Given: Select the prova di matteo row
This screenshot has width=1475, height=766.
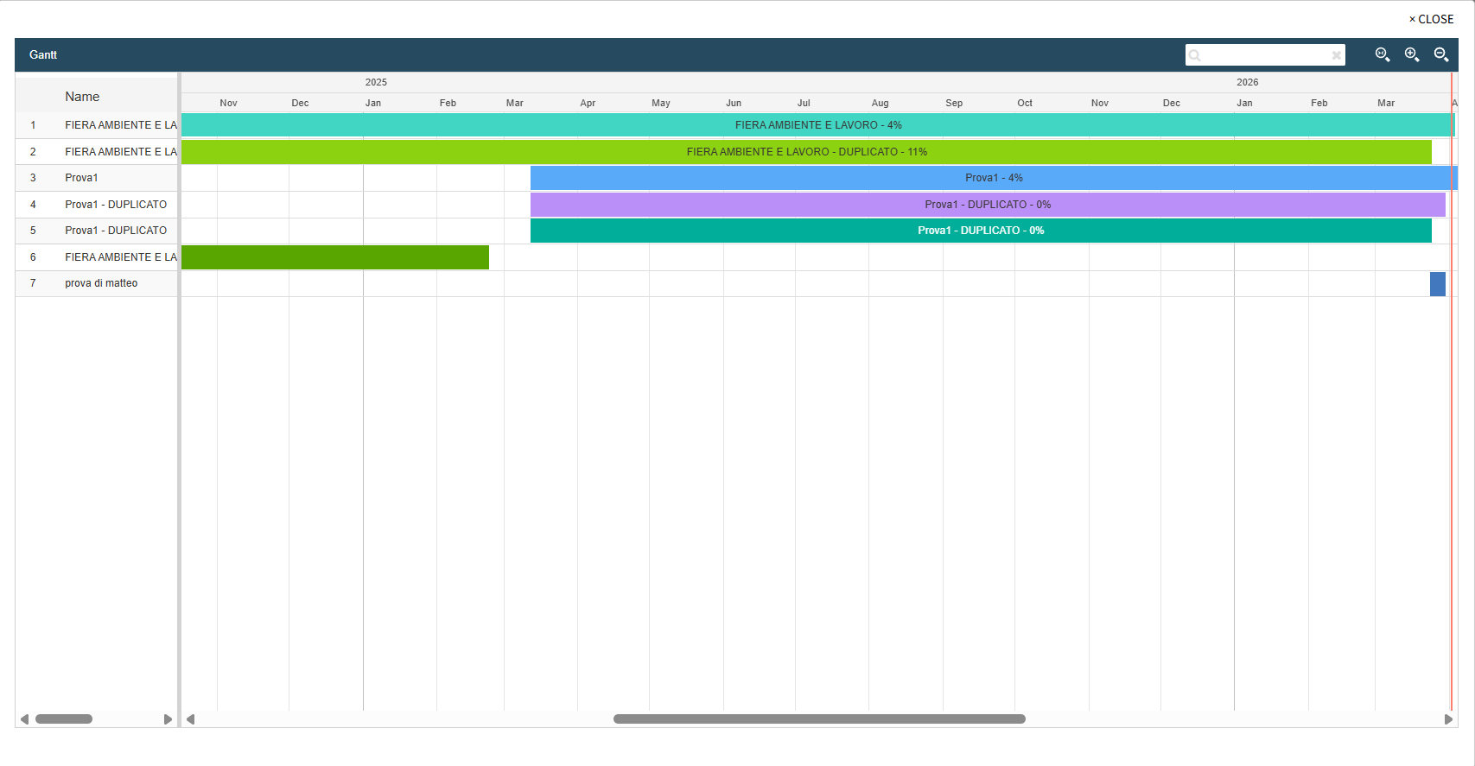Looking at the screenshot, I should click(x=101, y=283).
